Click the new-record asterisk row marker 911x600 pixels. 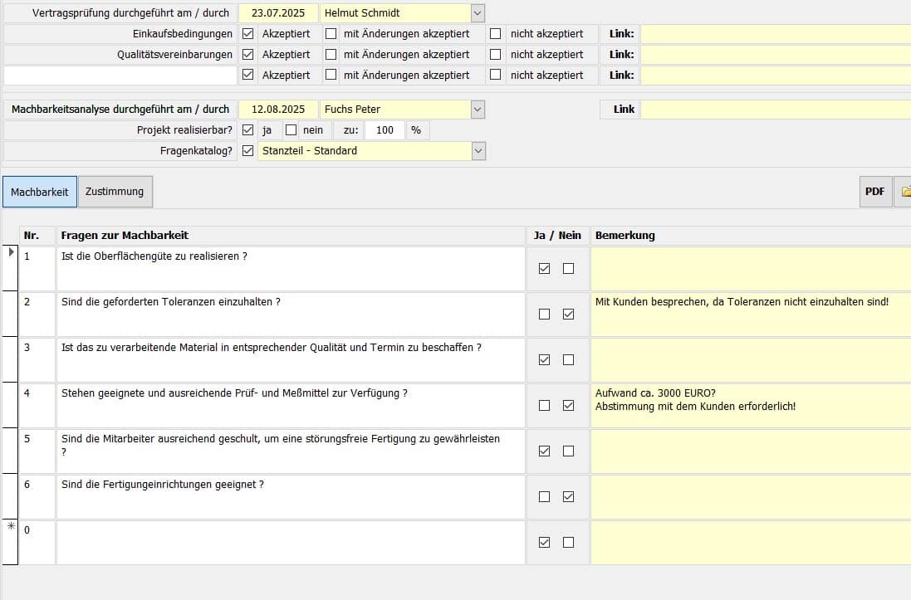pyautogui.click(x=11, y=527)
